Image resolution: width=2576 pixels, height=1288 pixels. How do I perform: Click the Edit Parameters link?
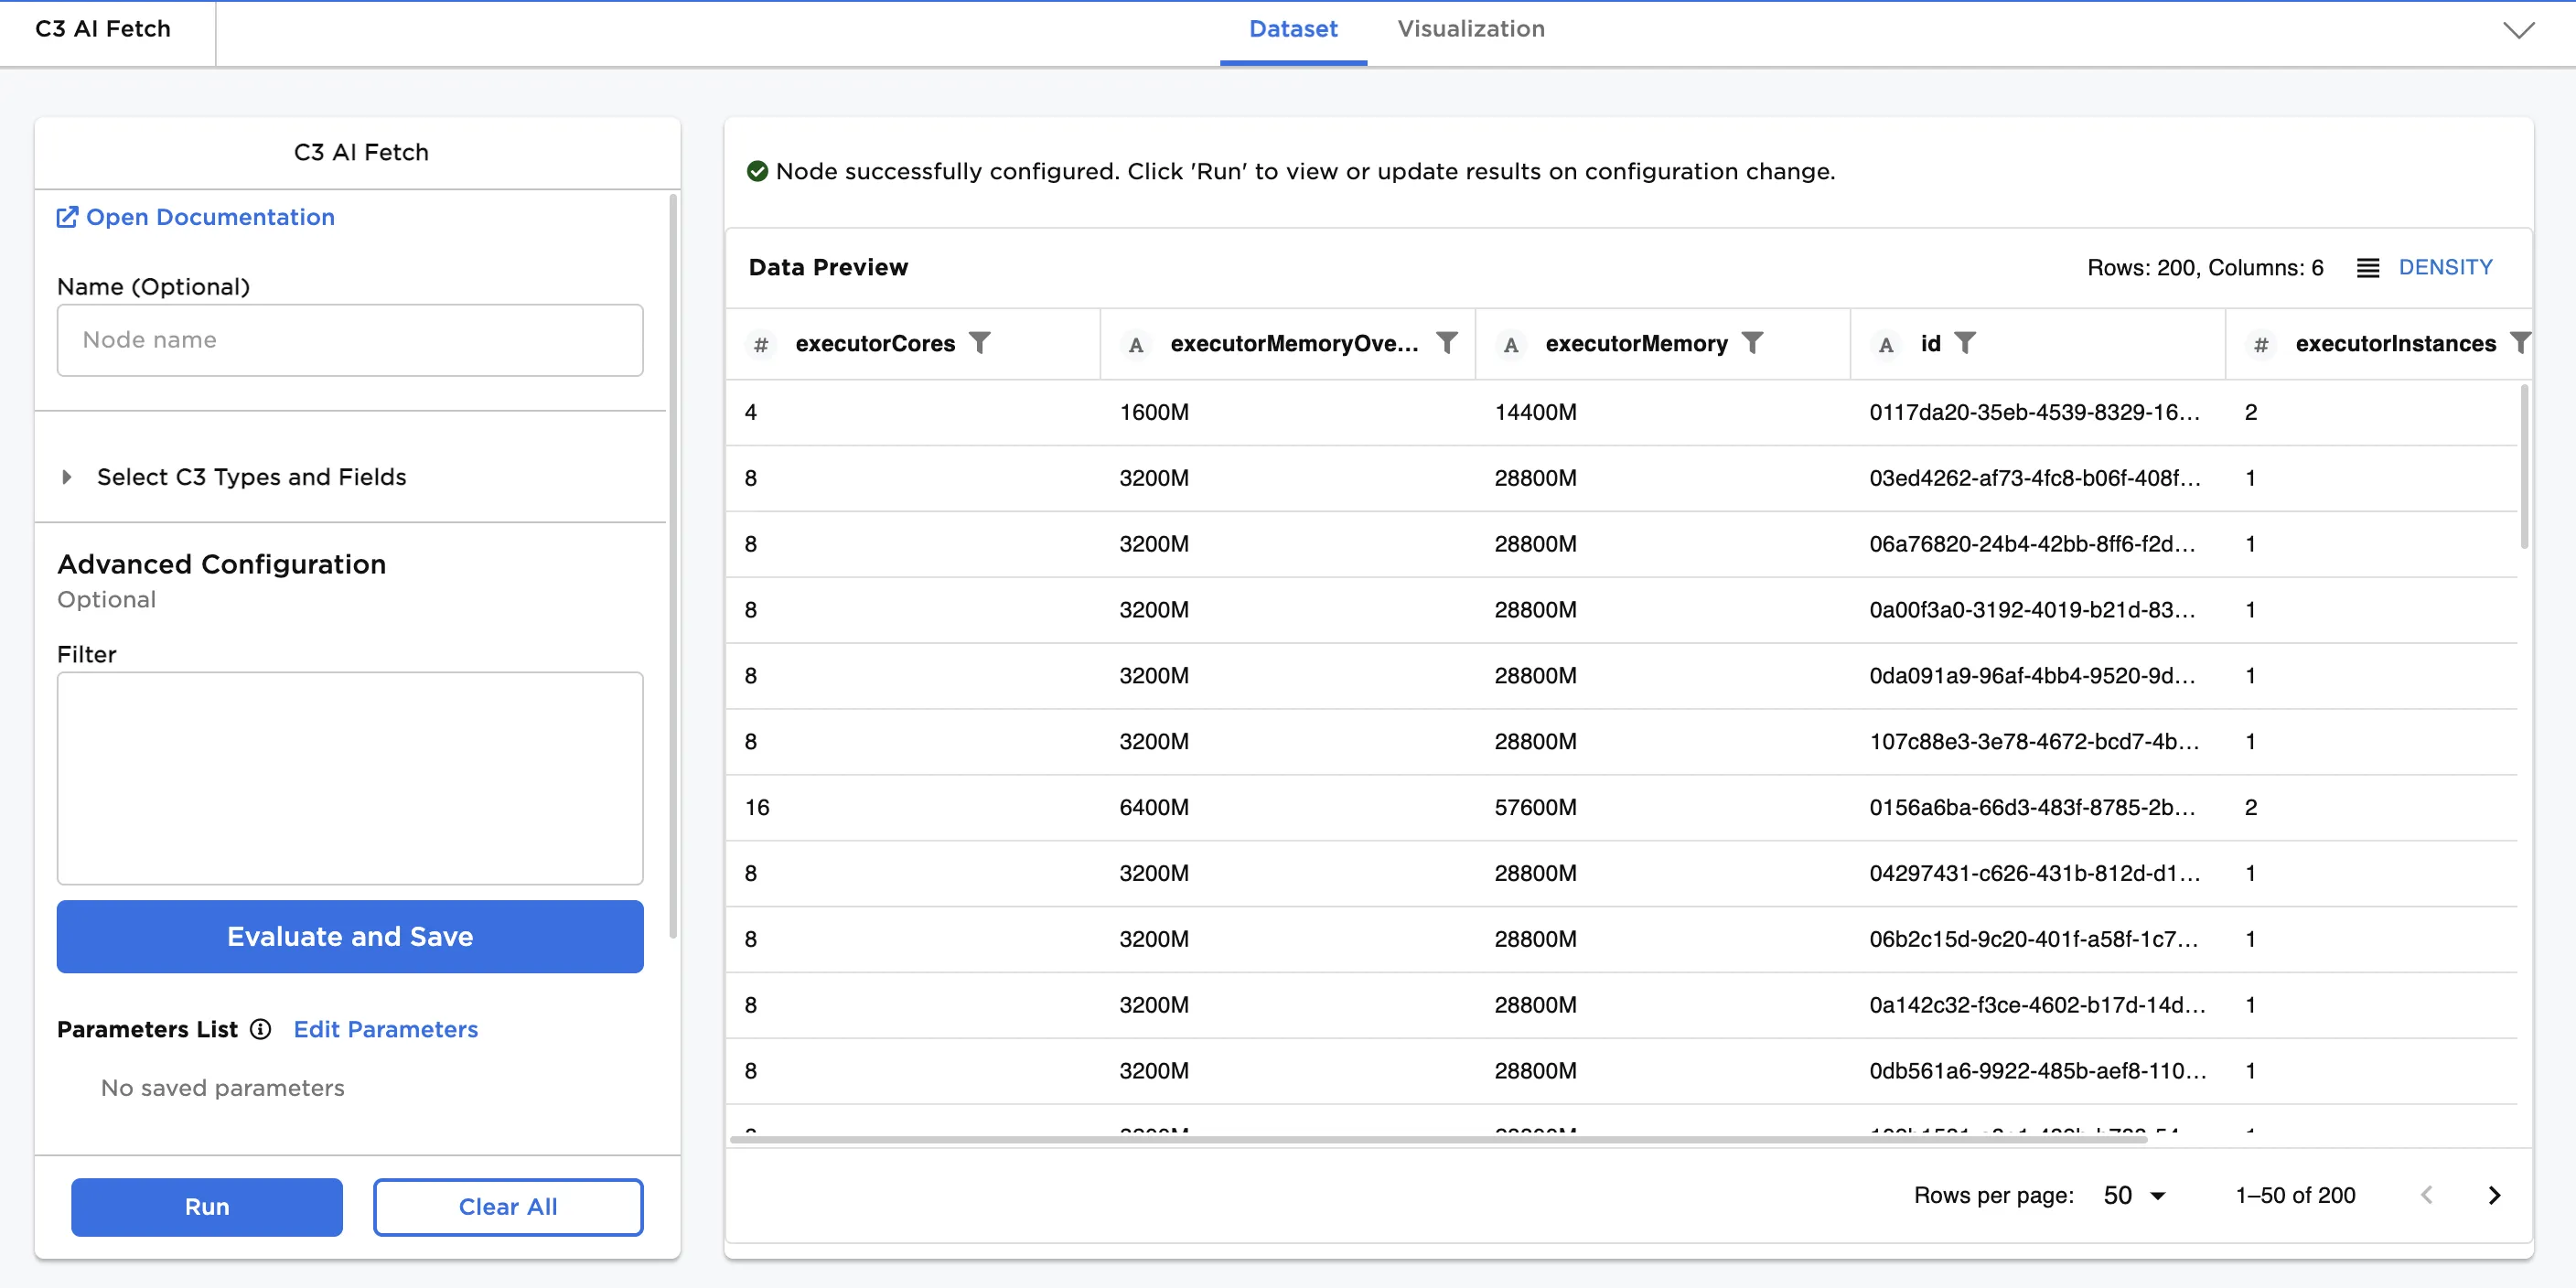pos(385,1029)
